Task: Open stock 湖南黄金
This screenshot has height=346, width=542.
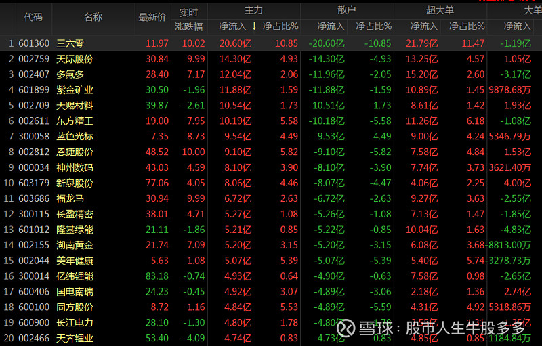Action: pos(75,245)
